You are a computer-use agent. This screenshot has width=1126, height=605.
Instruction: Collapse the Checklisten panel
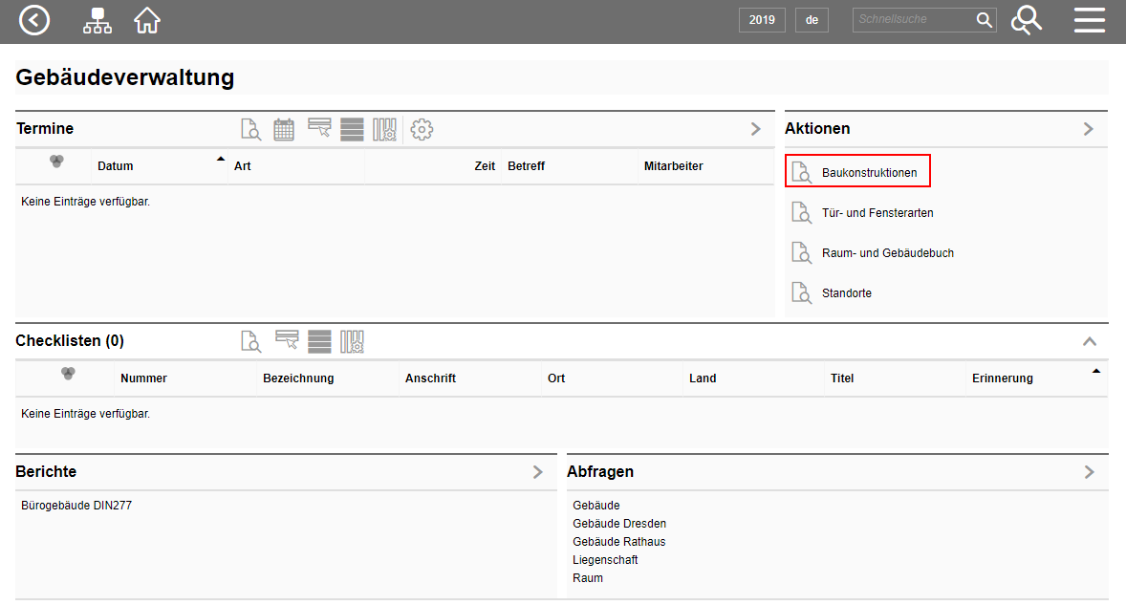point(1089,341)
